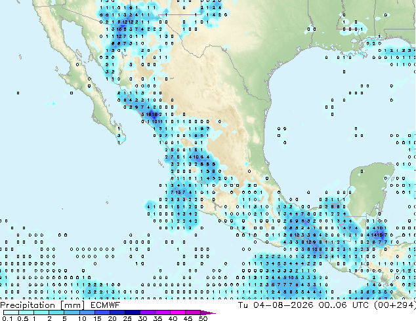Click the "ECMWF" model label

click(106, 305)
